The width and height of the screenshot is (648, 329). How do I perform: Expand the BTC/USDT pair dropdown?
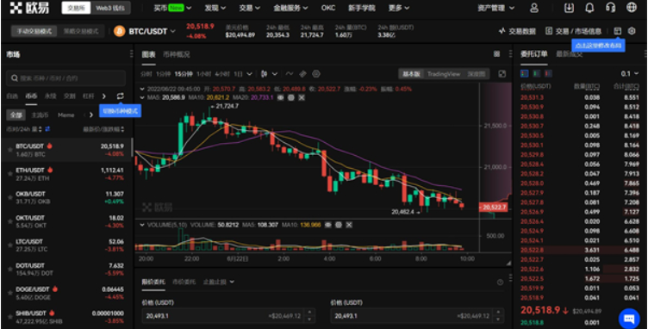172,31
